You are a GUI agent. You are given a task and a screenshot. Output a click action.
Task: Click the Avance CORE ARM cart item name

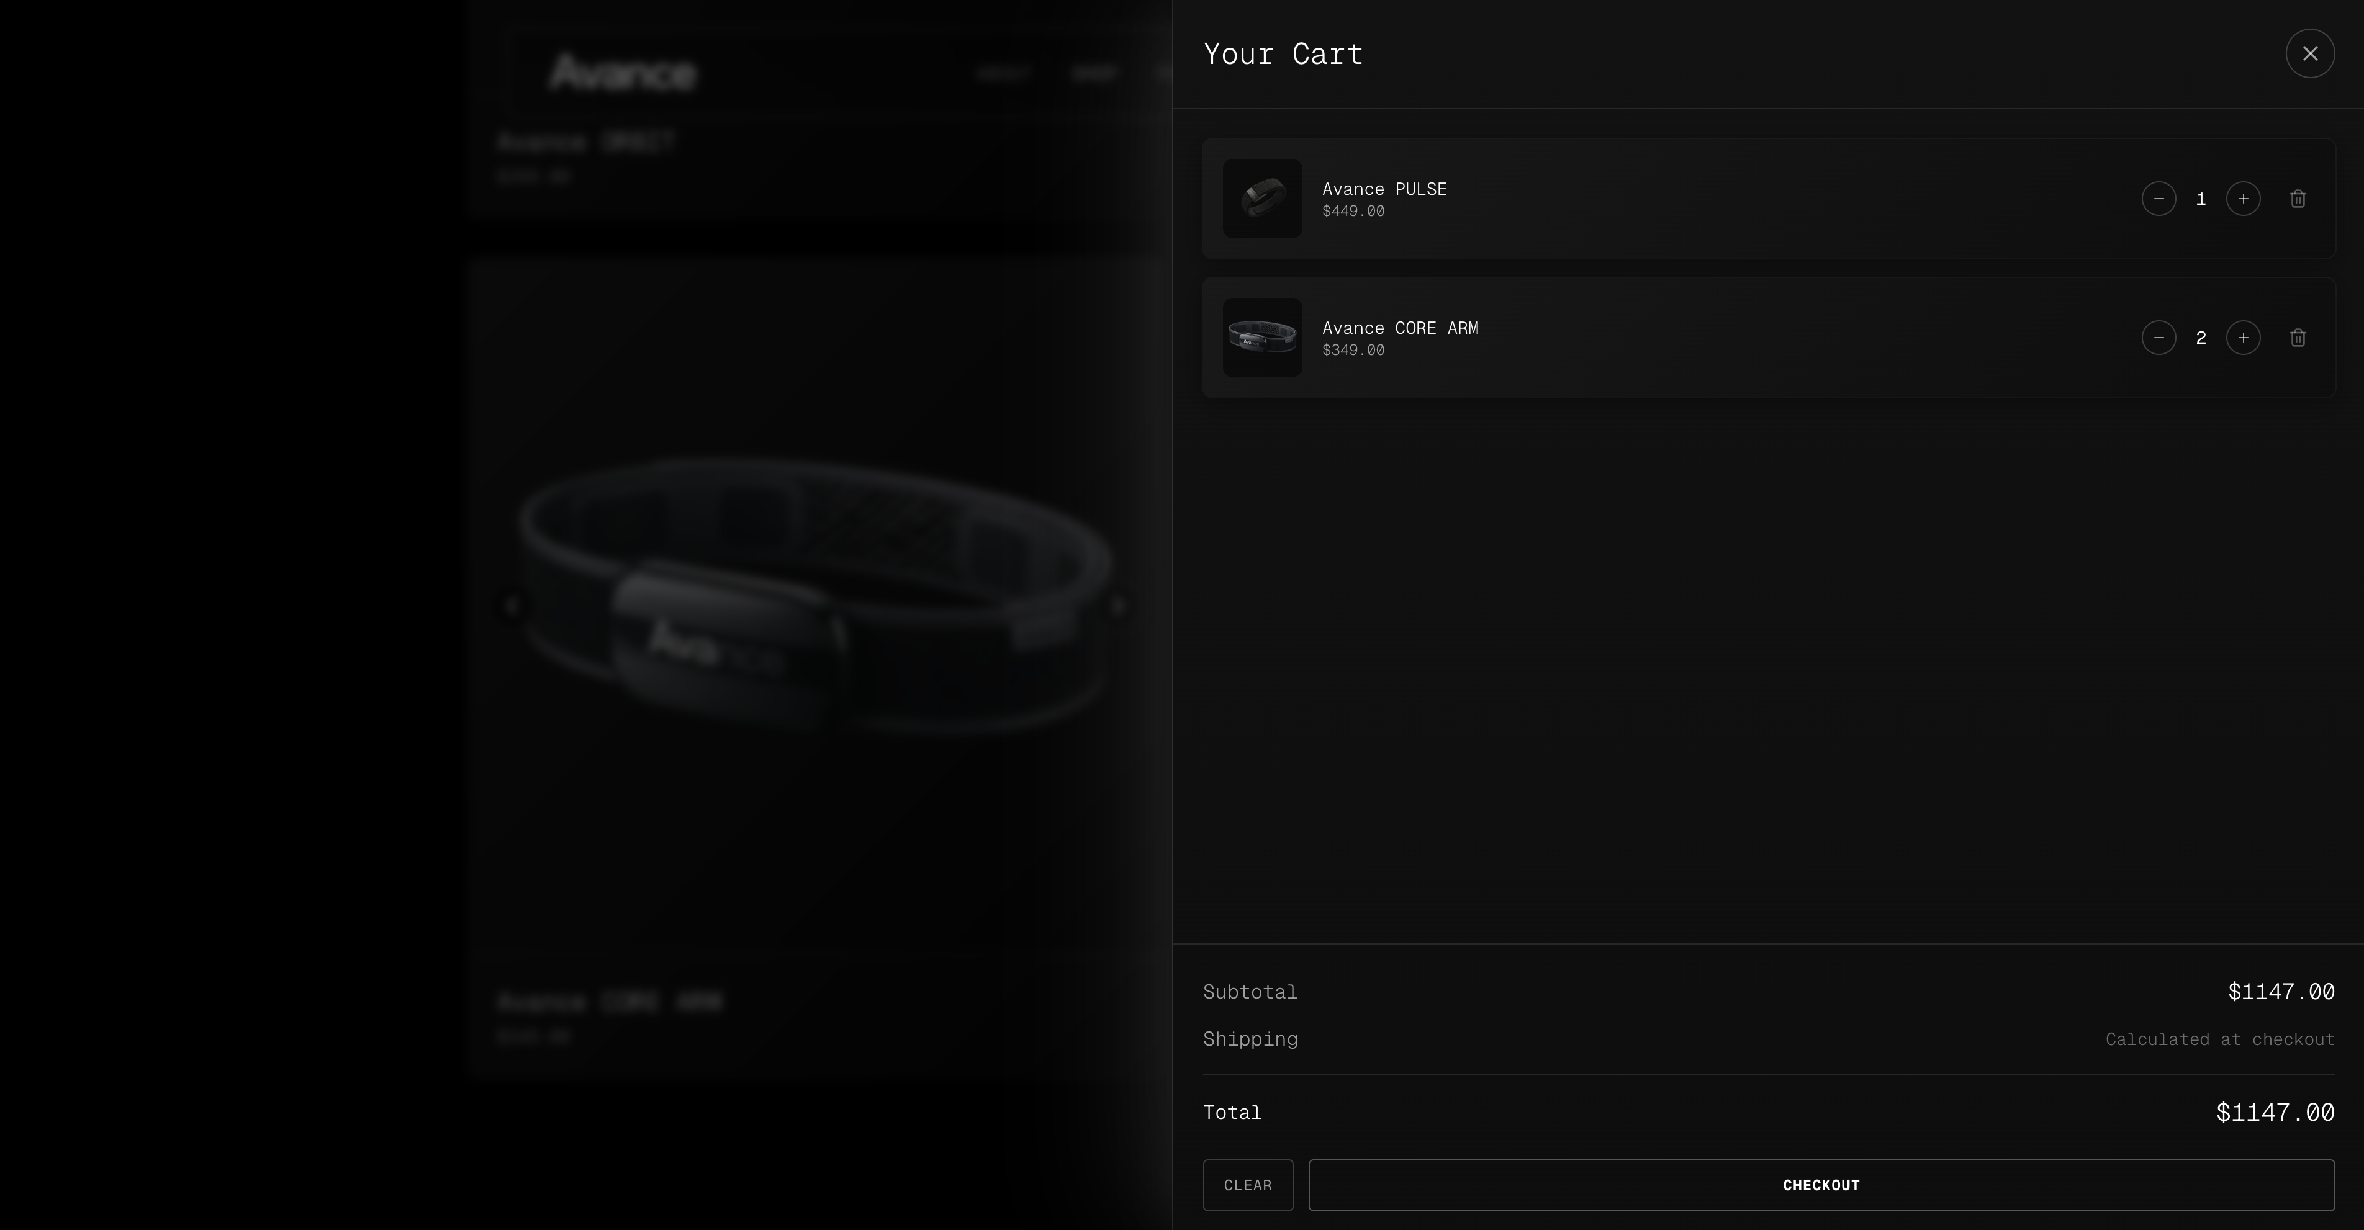pyautogui.click(x=1399, y=328)
